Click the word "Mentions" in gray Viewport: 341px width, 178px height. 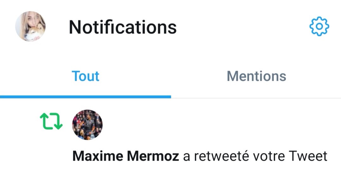(256, 76)
